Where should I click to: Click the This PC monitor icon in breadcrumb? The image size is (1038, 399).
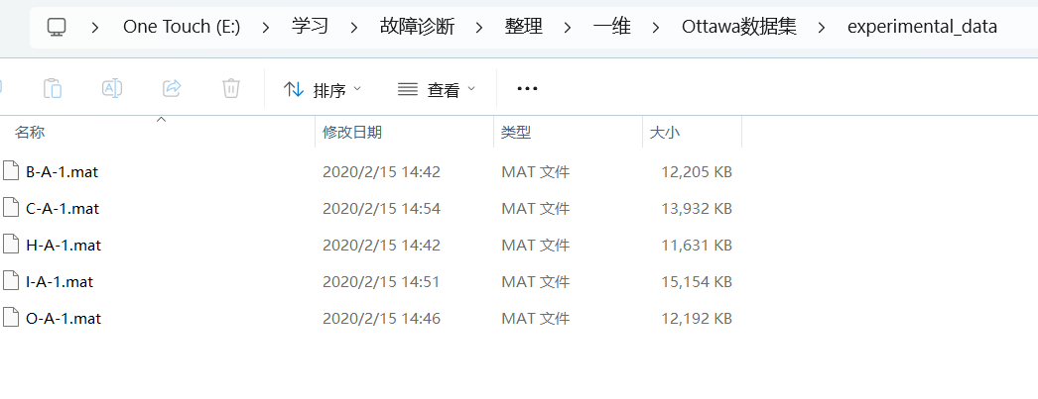click(x=57, y=27)
